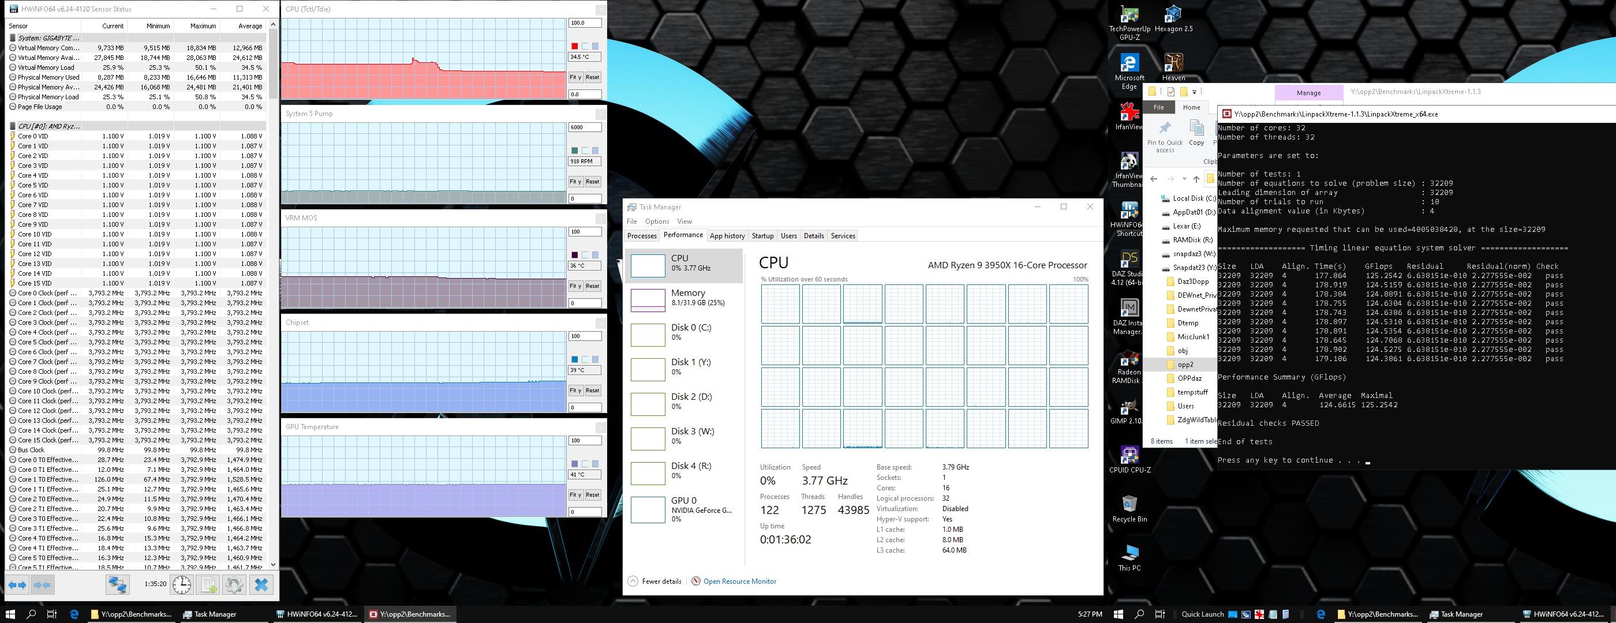Select GPU 0 in performance sidebar
Screen dimensions: 1616x623
point(684,509)
